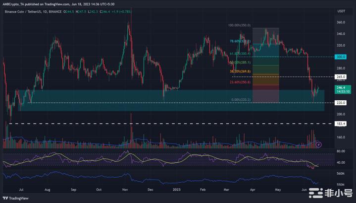Click the 100.00%(350.0) Fibonacci level label
The image size is (356, 203).
(240, 25)
